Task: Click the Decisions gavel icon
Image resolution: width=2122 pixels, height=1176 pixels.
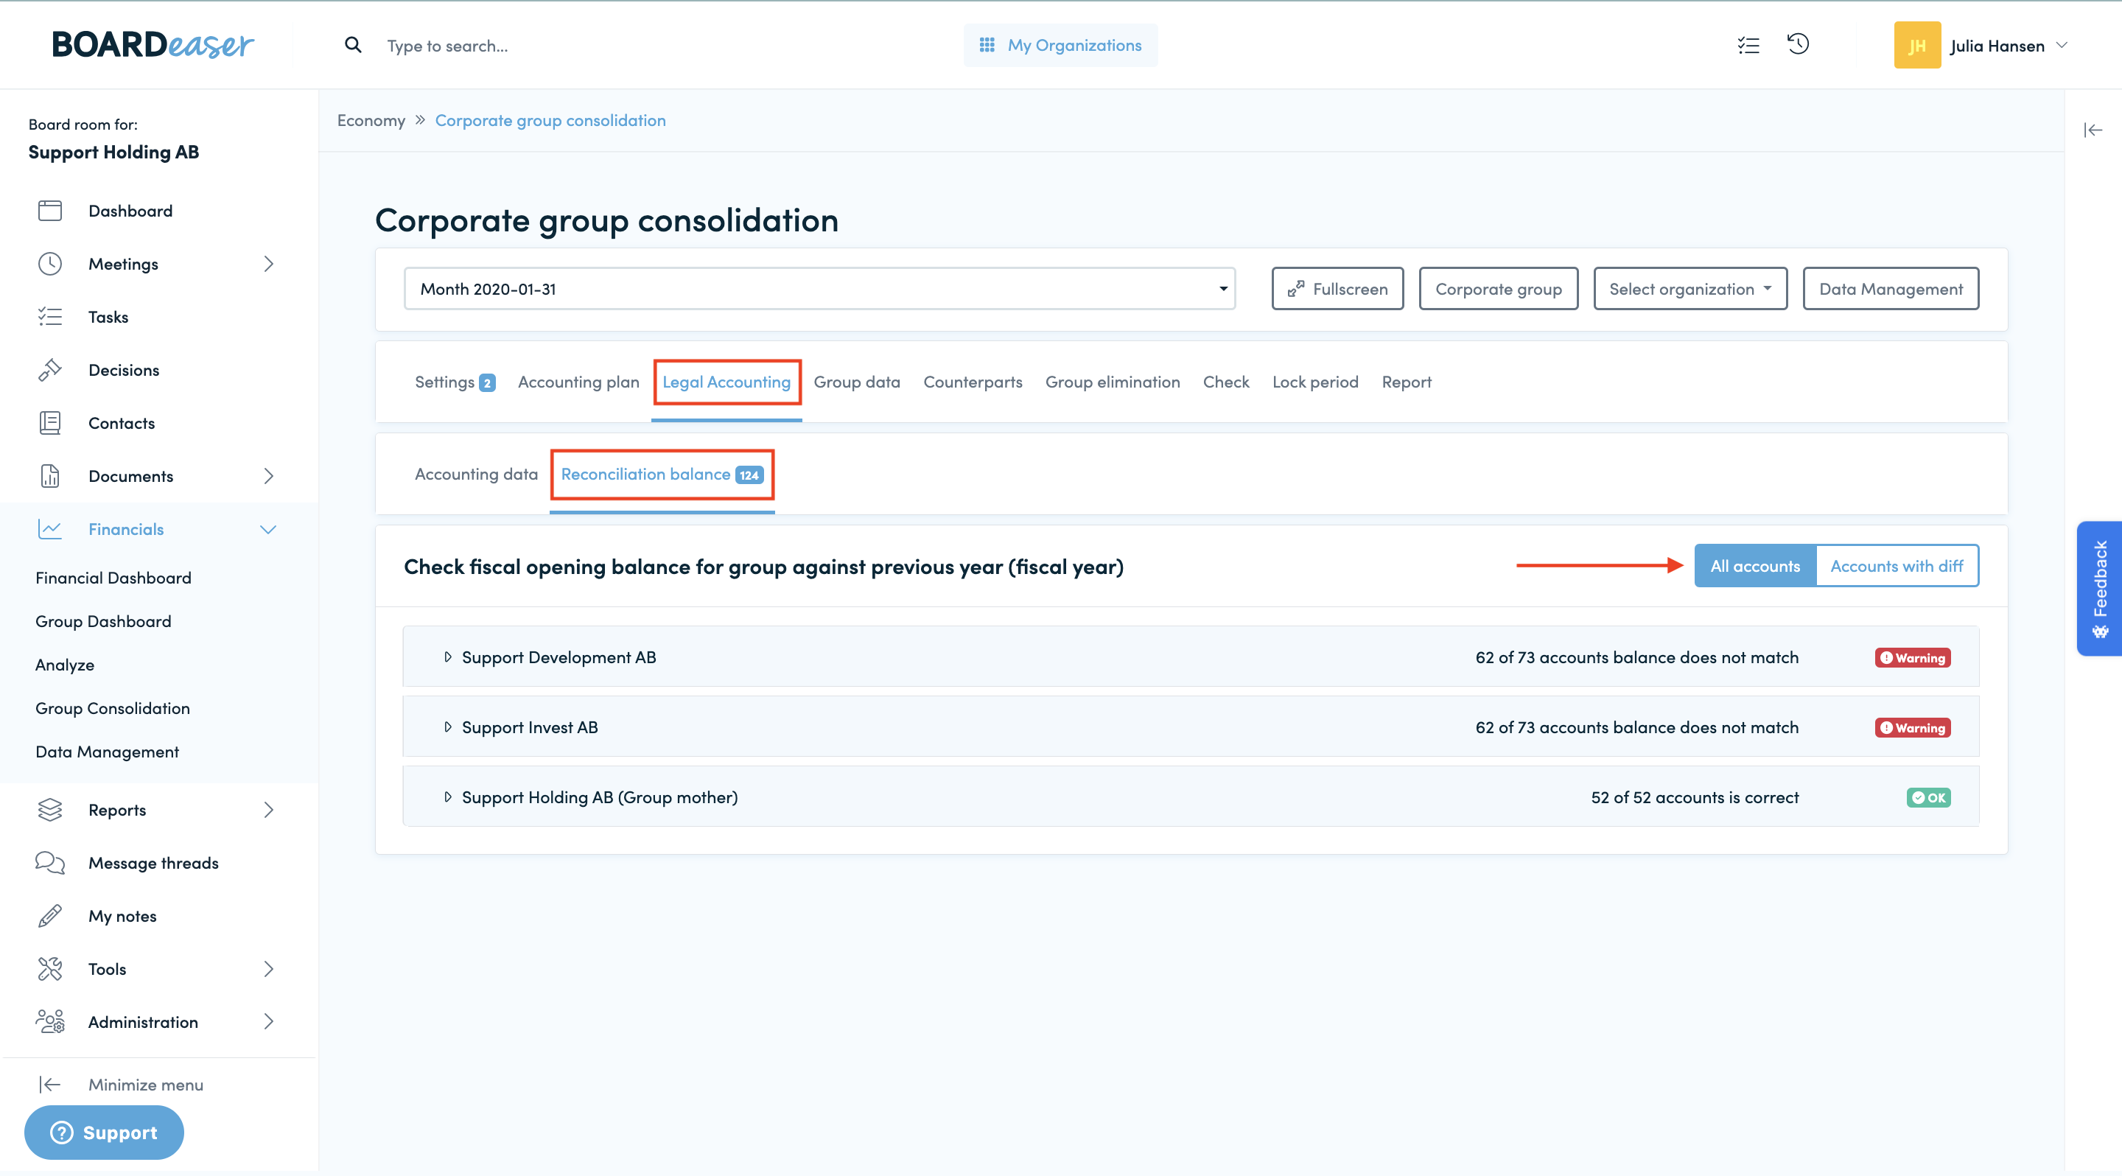Action: (x=49, y=370)
